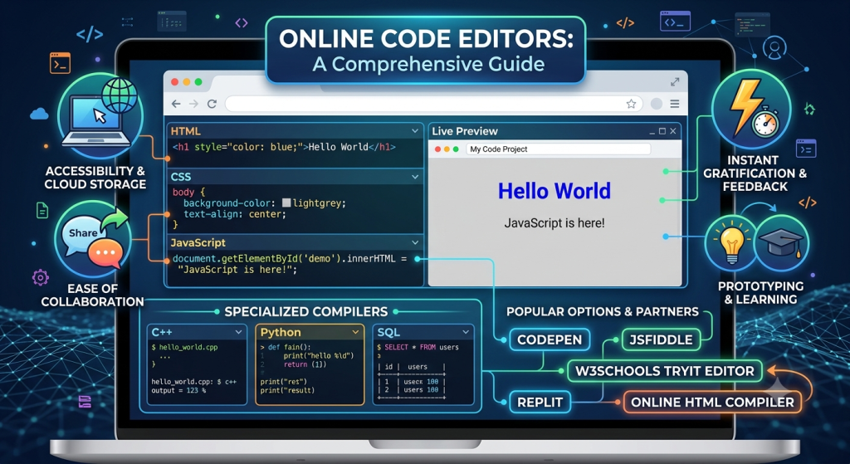The width and height of the screenshot is (850, 464).
Task: Click the orange code tag icon near title
Action: tap(625, 22)
